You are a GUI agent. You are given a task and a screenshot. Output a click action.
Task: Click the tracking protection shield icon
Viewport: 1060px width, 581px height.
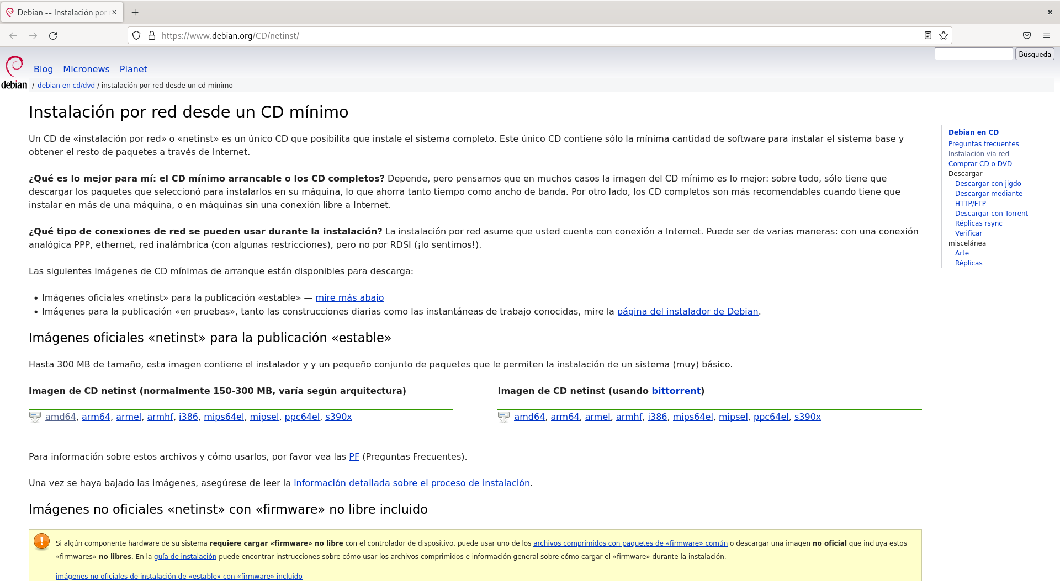(x=136, y=36)
